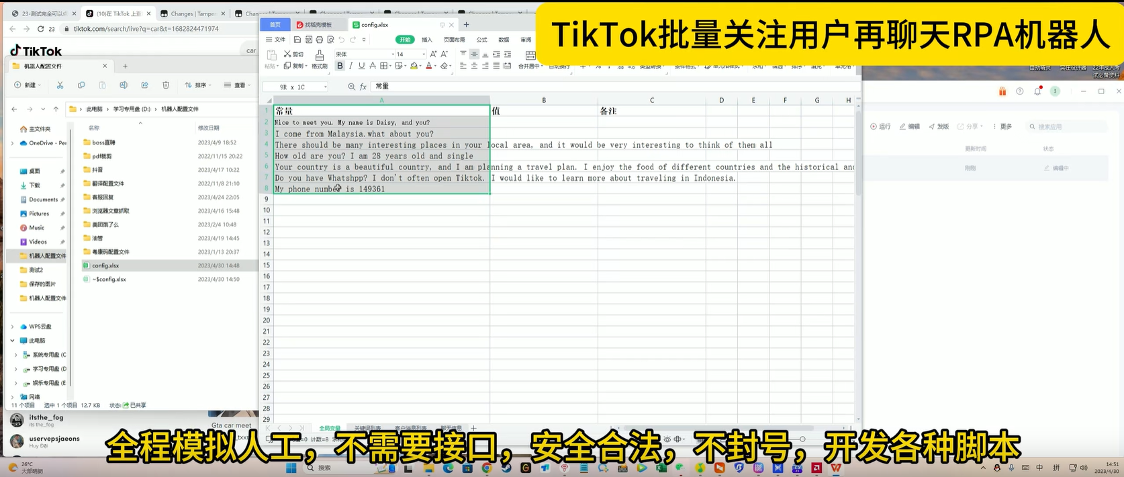
Task: Click the font color red A swatch
Action: (428, 66)
